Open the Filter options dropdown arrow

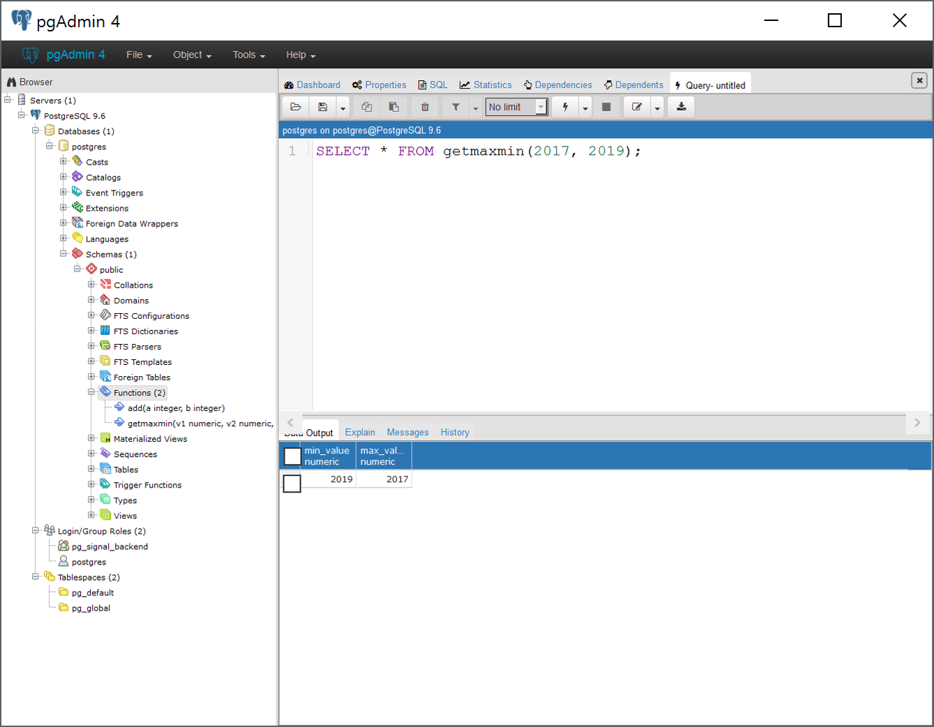point(476,107)
